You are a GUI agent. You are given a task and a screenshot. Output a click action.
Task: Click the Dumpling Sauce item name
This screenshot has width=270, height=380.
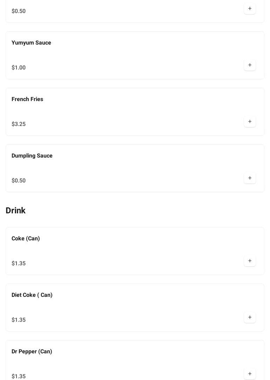[x=32, y=156]
